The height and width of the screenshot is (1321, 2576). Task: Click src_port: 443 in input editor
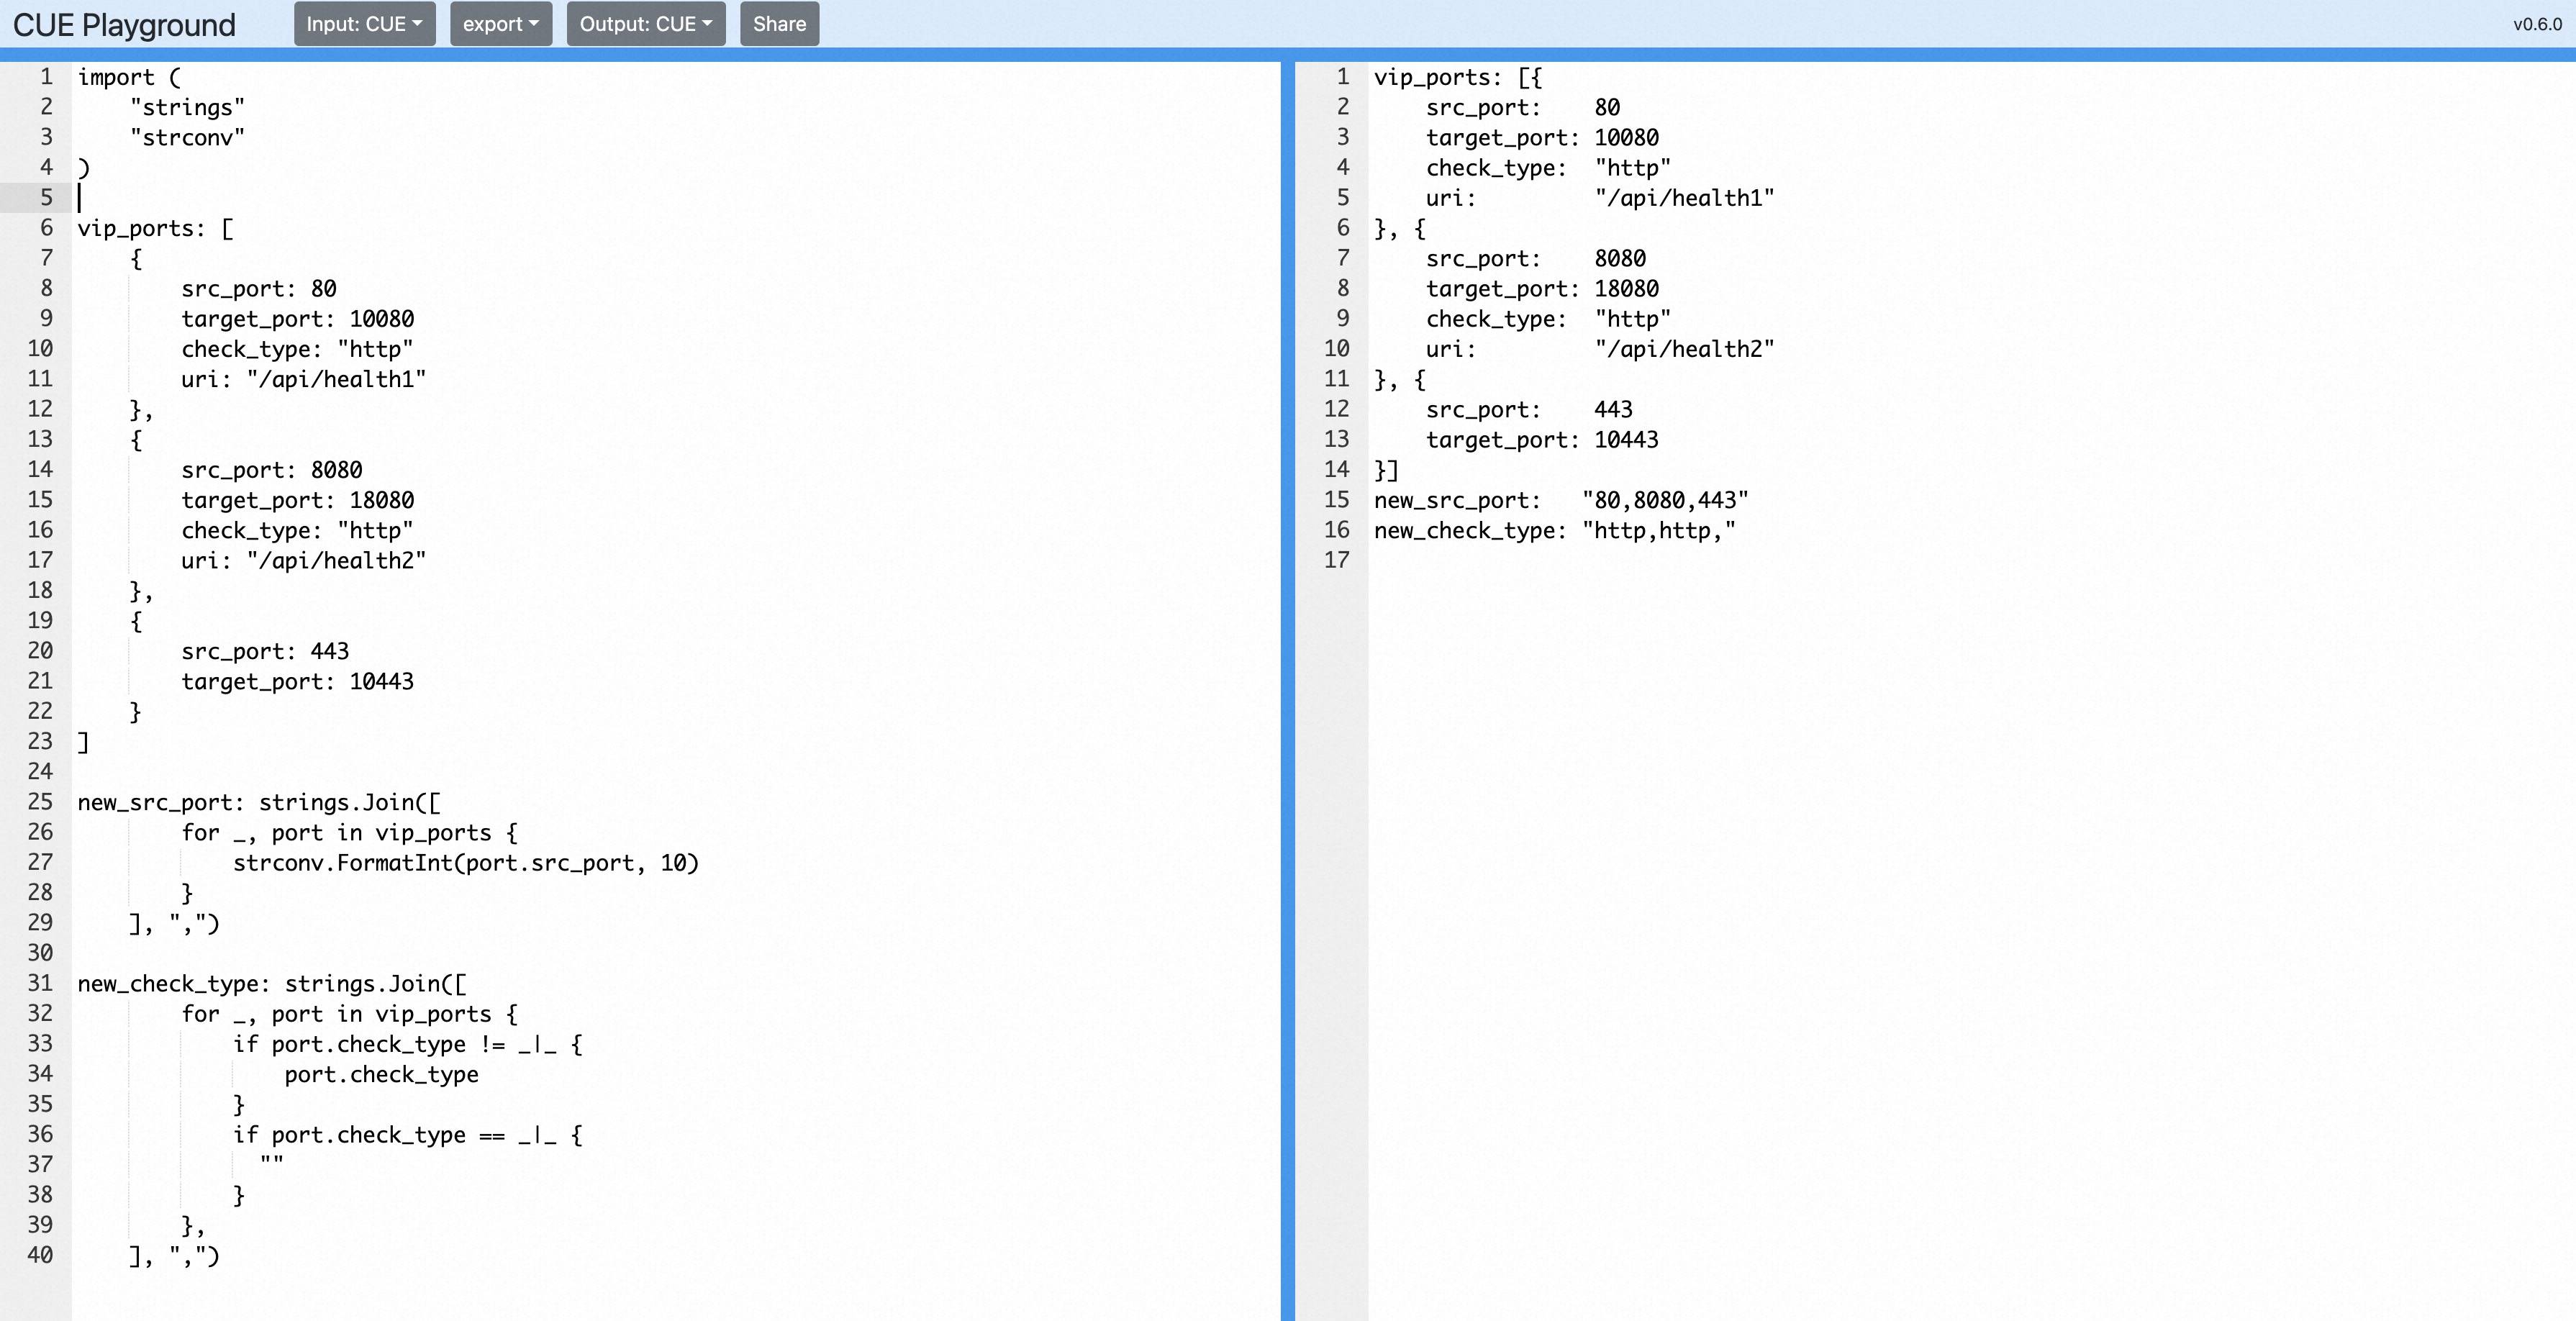[x=265, y=651]
